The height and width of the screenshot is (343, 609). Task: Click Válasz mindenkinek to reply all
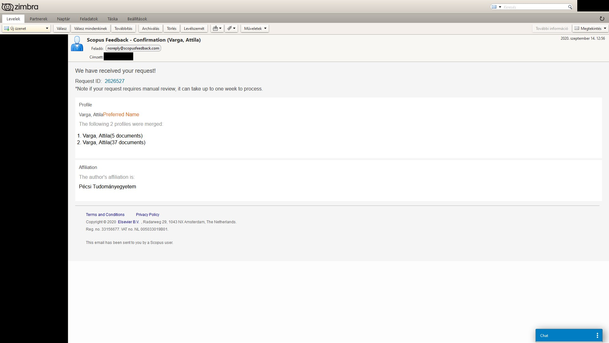(90, 28)
